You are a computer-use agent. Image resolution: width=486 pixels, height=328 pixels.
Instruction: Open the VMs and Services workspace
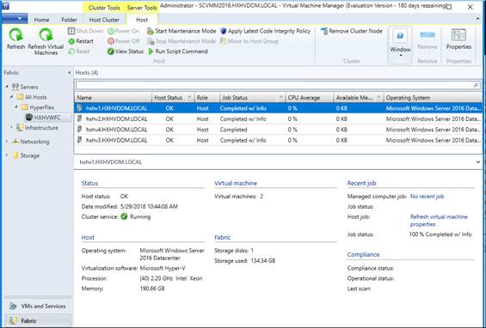click(x=38, y=306)
